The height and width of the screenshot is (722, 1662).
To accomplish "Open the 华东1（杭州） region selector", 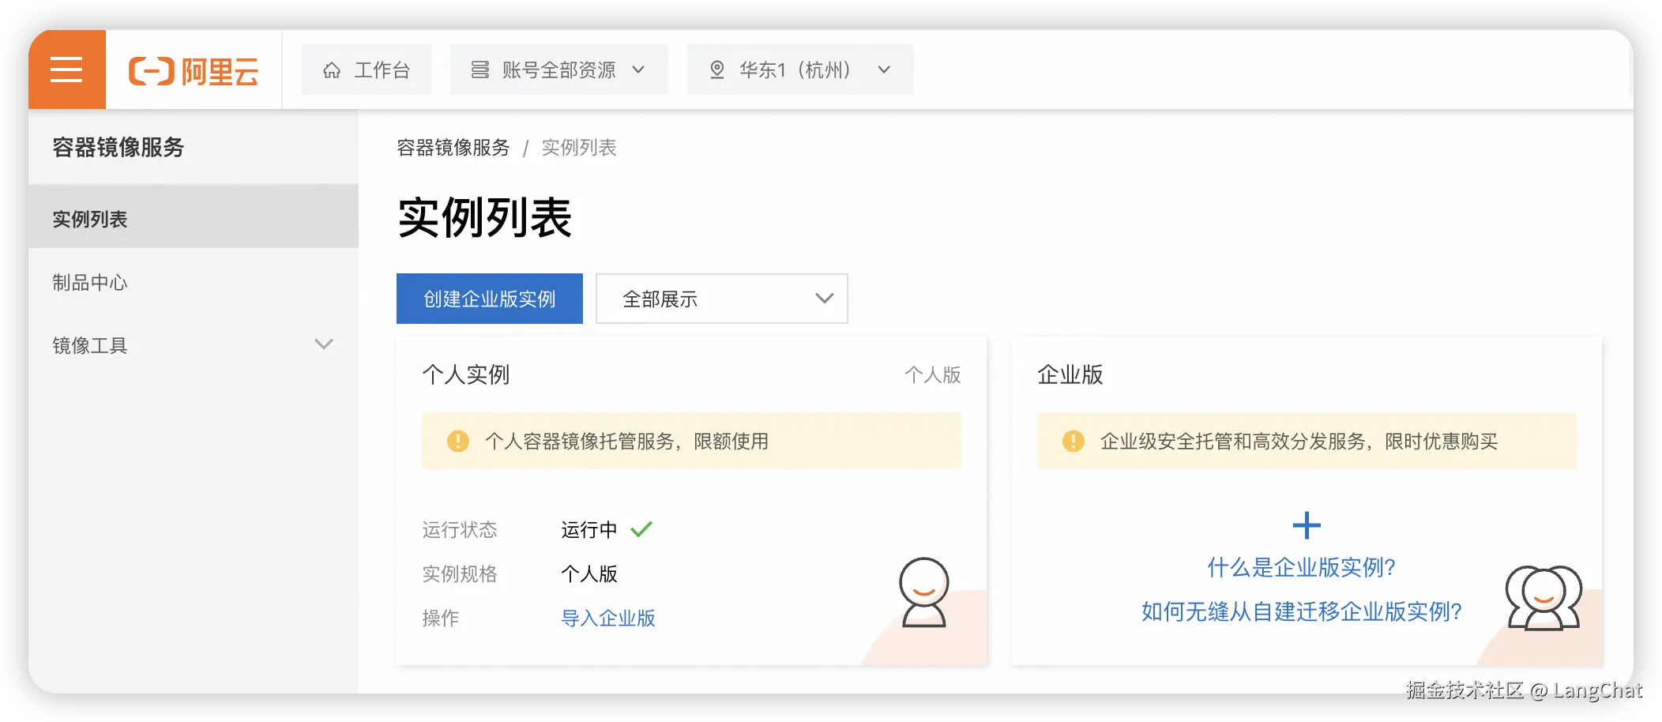I will pos(800,70).
